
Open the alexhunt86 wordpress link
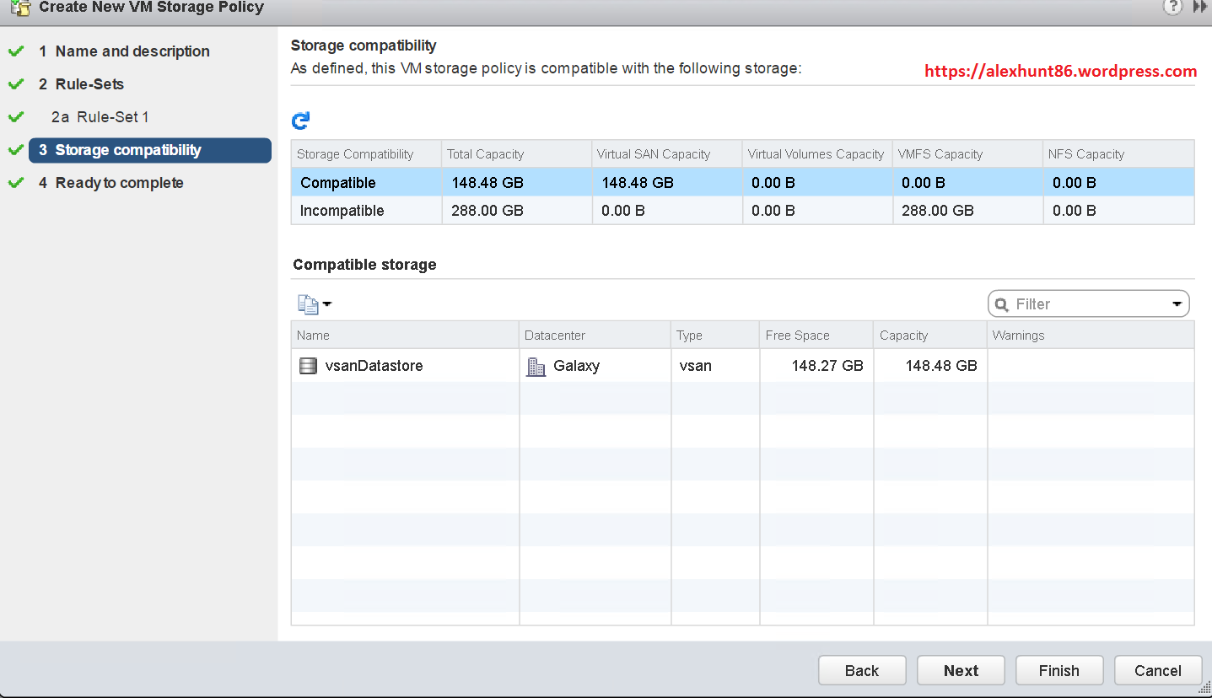(x=1061, y=71)
